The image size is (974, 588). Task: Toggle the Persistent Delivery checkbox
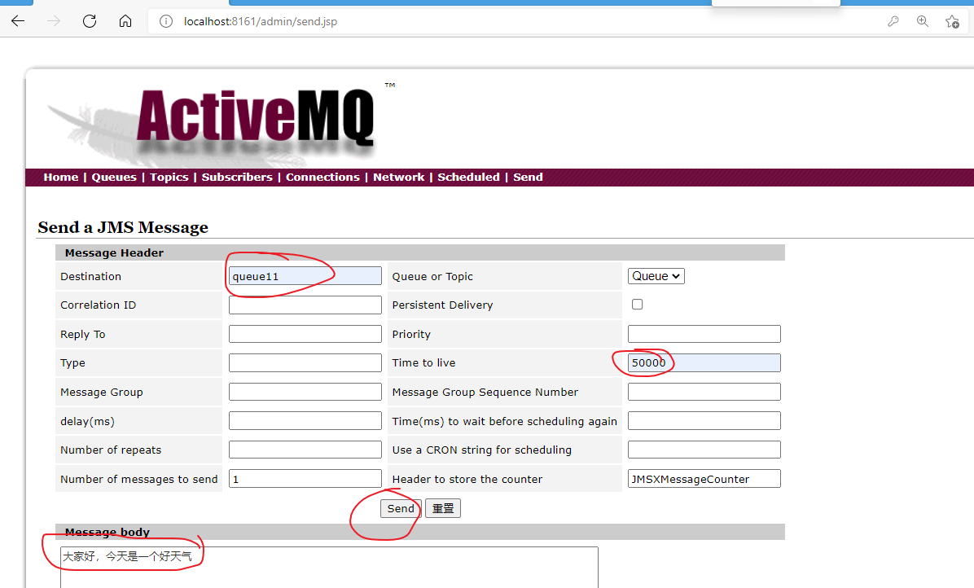(x=638, y=305)
